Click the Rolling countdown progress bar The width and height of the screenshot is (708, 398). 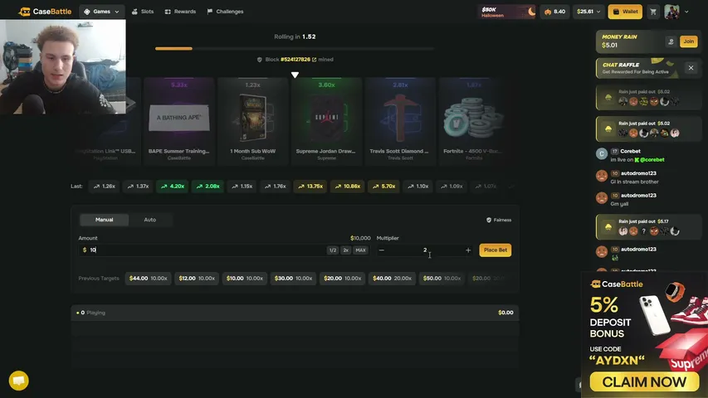point(295,48)
